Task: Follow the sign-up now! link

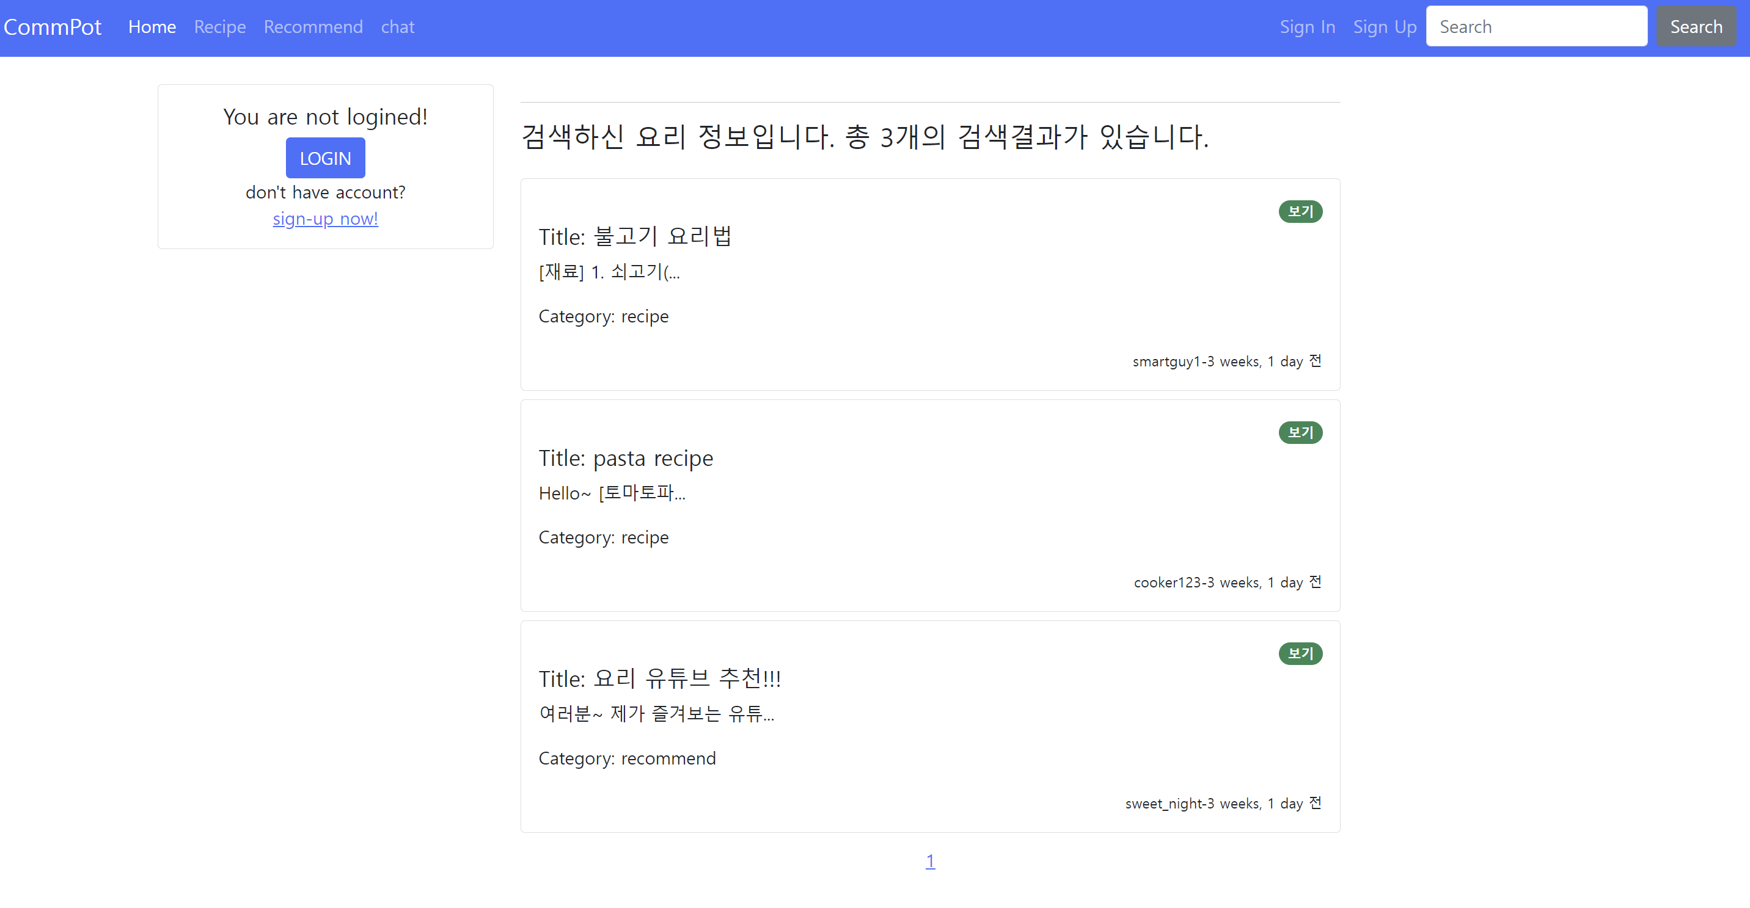Action: pos(324,219)
